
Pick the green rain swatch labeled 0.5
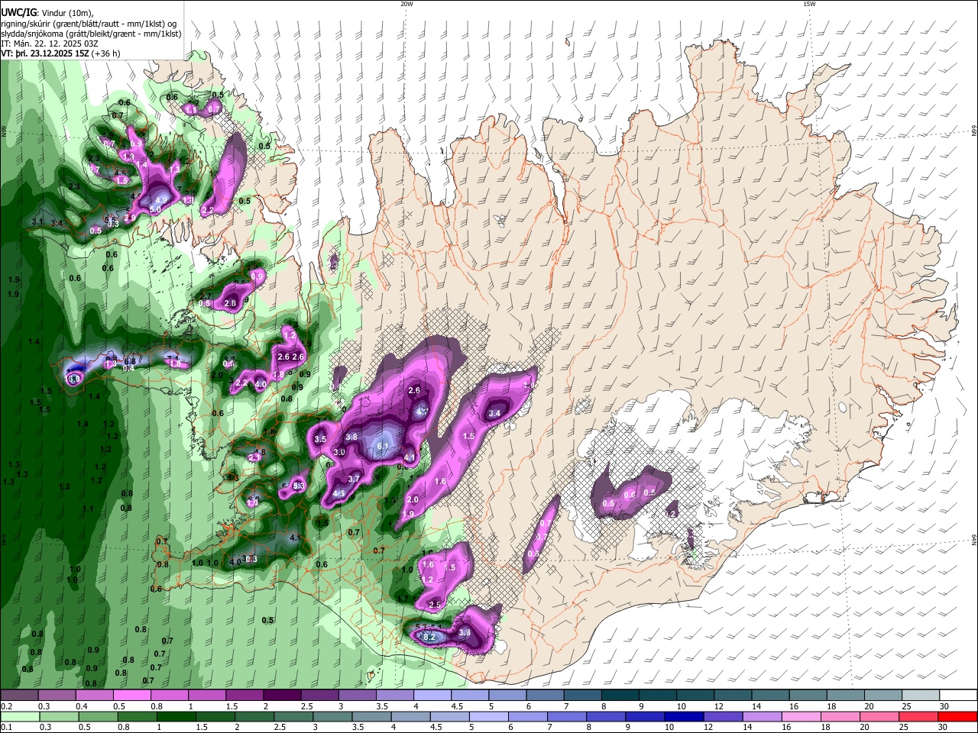99,716
